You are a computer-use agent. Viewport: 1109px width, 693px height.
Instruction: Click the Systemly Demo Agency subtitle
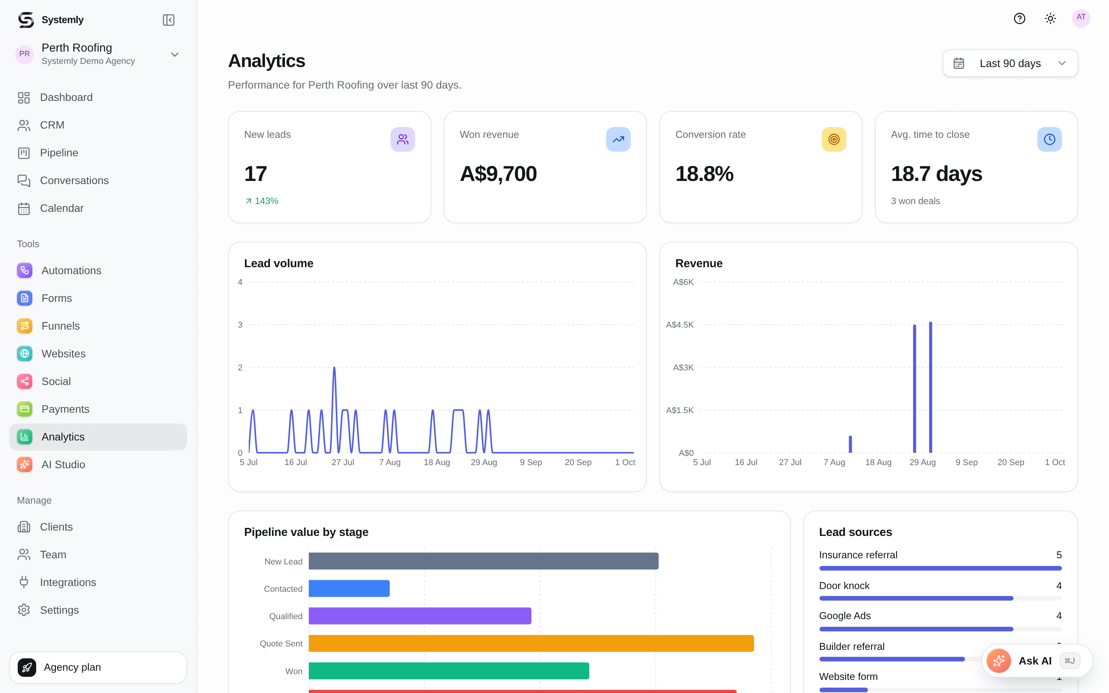click(x=88, y=61)
